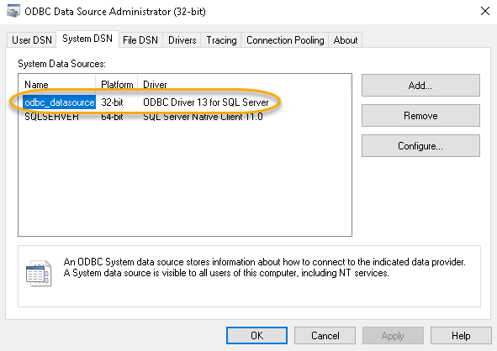The width and height of the screenshot is (497, 351).
Task: Click the Cancel button
Action: 325,336
